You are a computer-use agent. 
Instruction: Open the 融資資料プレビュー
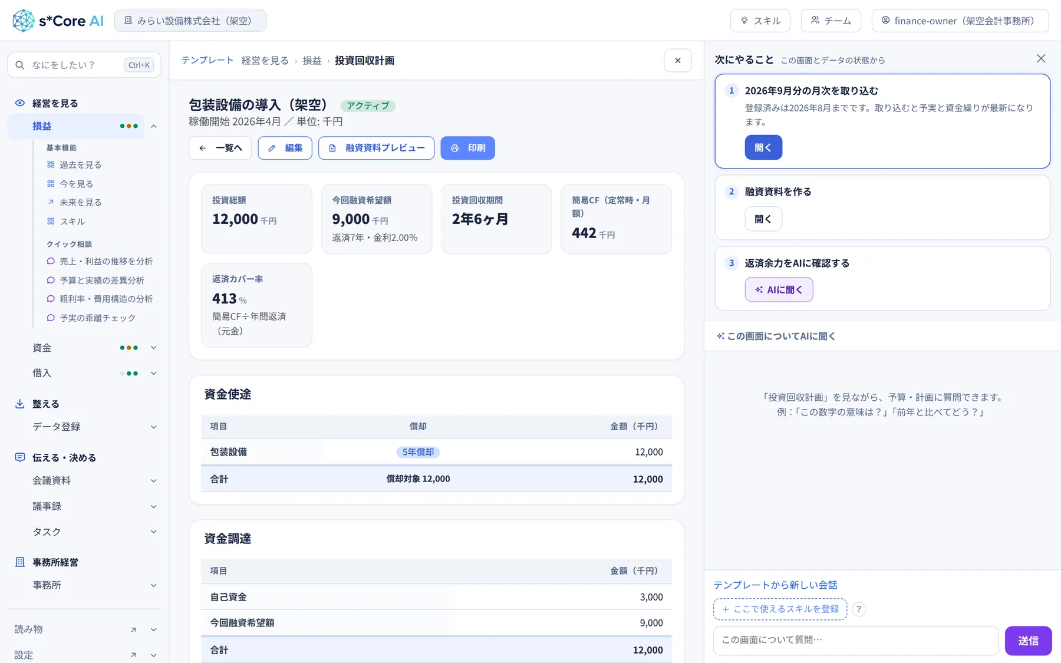point(377,148)
